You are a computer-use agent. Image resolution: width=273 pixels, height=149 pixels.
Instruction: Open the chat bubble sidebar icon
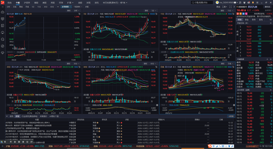pos(2,39)
